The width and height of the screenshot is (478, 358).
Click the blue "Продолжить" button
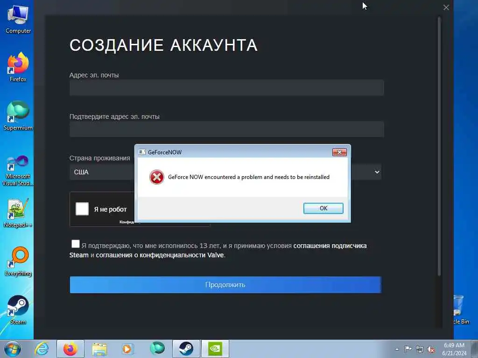(225, 285)
